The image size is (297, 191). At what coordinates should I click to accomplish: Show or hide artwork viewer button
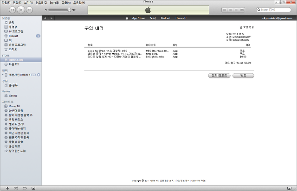coord(33,188)
